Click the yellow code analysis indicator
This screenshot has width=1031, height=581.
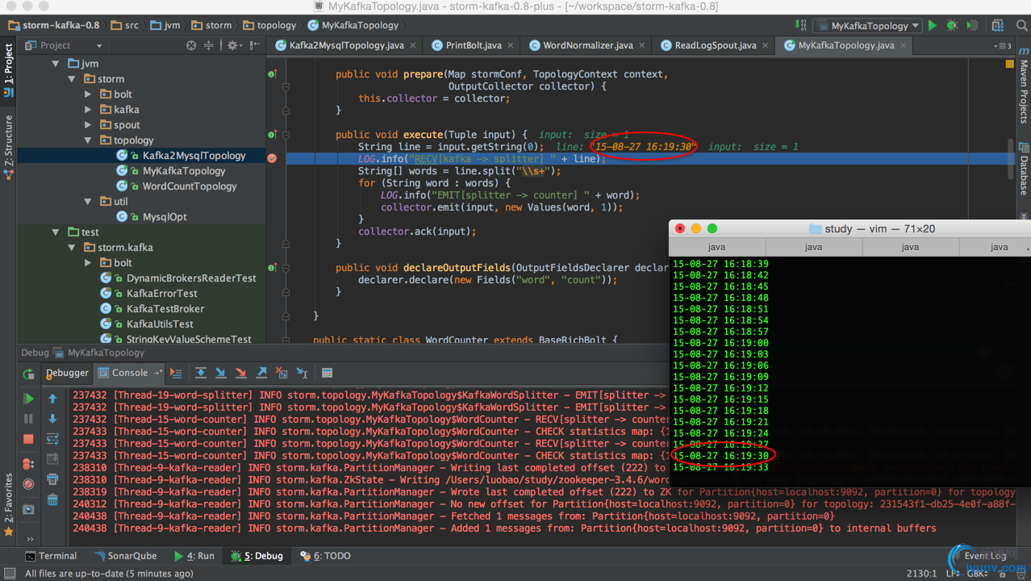coord(1010,63)
